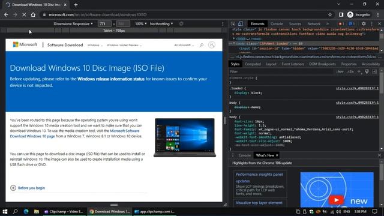The width and height of the screenshot is (384, 216).
Task: Open the No throttling dropdown
Action: (x=161, y=24)
